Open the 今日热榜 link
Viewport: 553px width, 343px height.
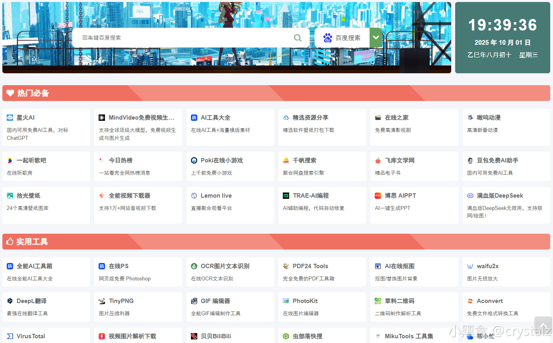tap(121, 160)
